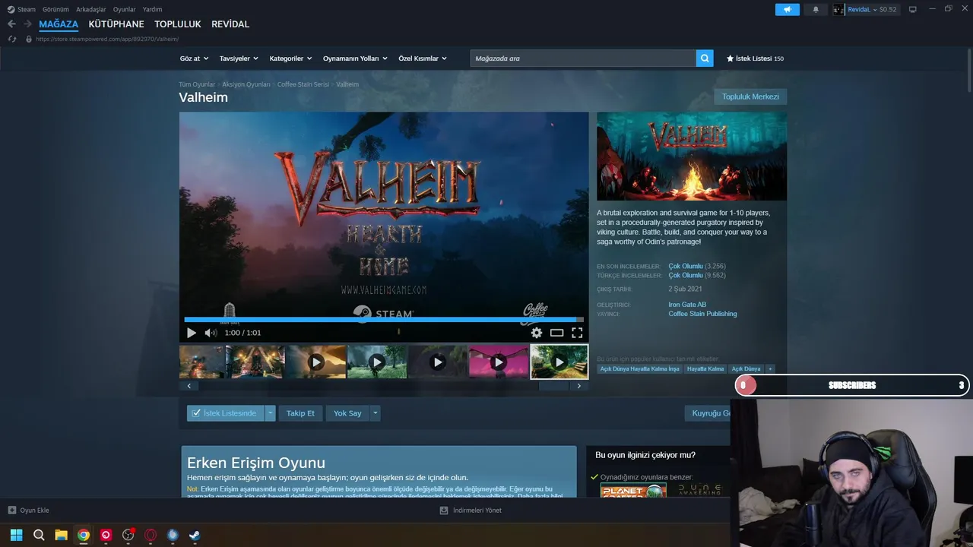Toggle the İstek Listesinde checkbox button
Viewport: 973px width, 547px height.
pyautogui.click(x=226, y=413)
